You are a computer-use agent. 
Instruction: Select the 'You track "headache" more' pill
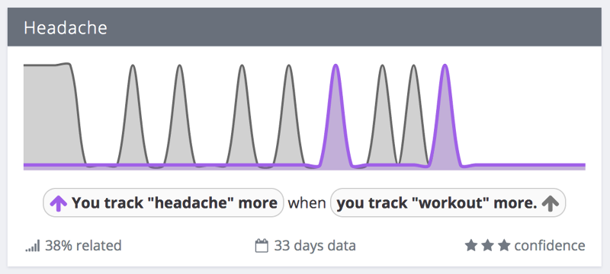tap(163, 202)
